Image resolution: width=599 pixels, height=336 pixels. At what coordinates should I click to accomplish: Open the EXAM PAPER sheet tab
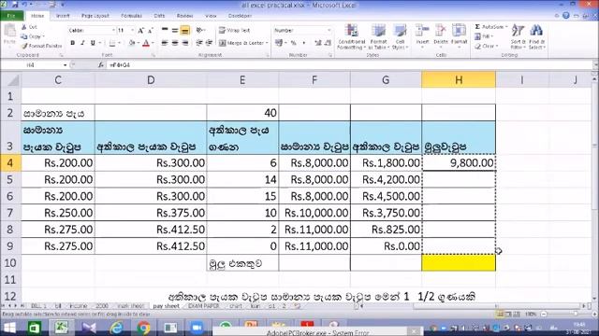(x=204, y=306)
